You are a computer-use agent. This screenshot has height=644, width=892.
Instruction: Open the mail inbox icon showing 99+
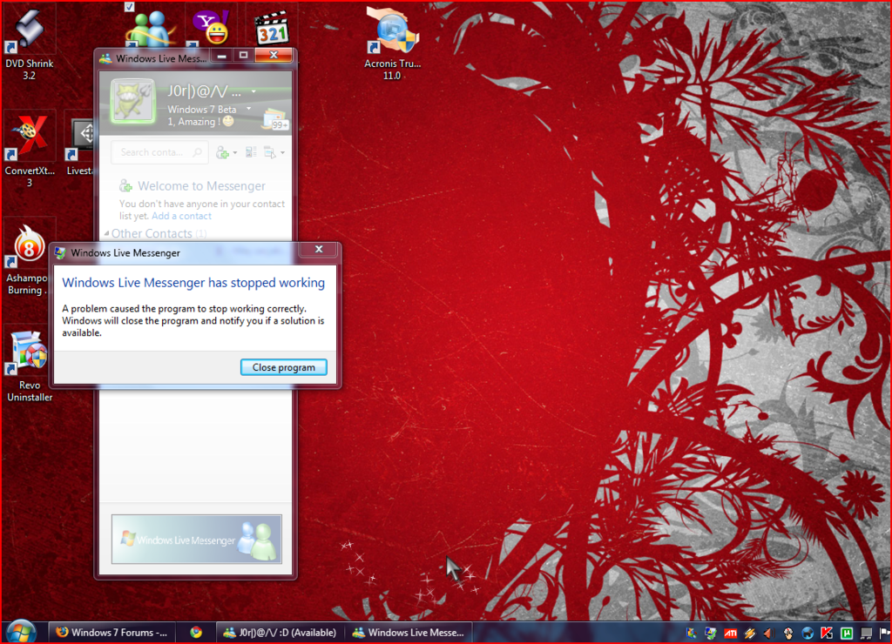click(275, 119)
